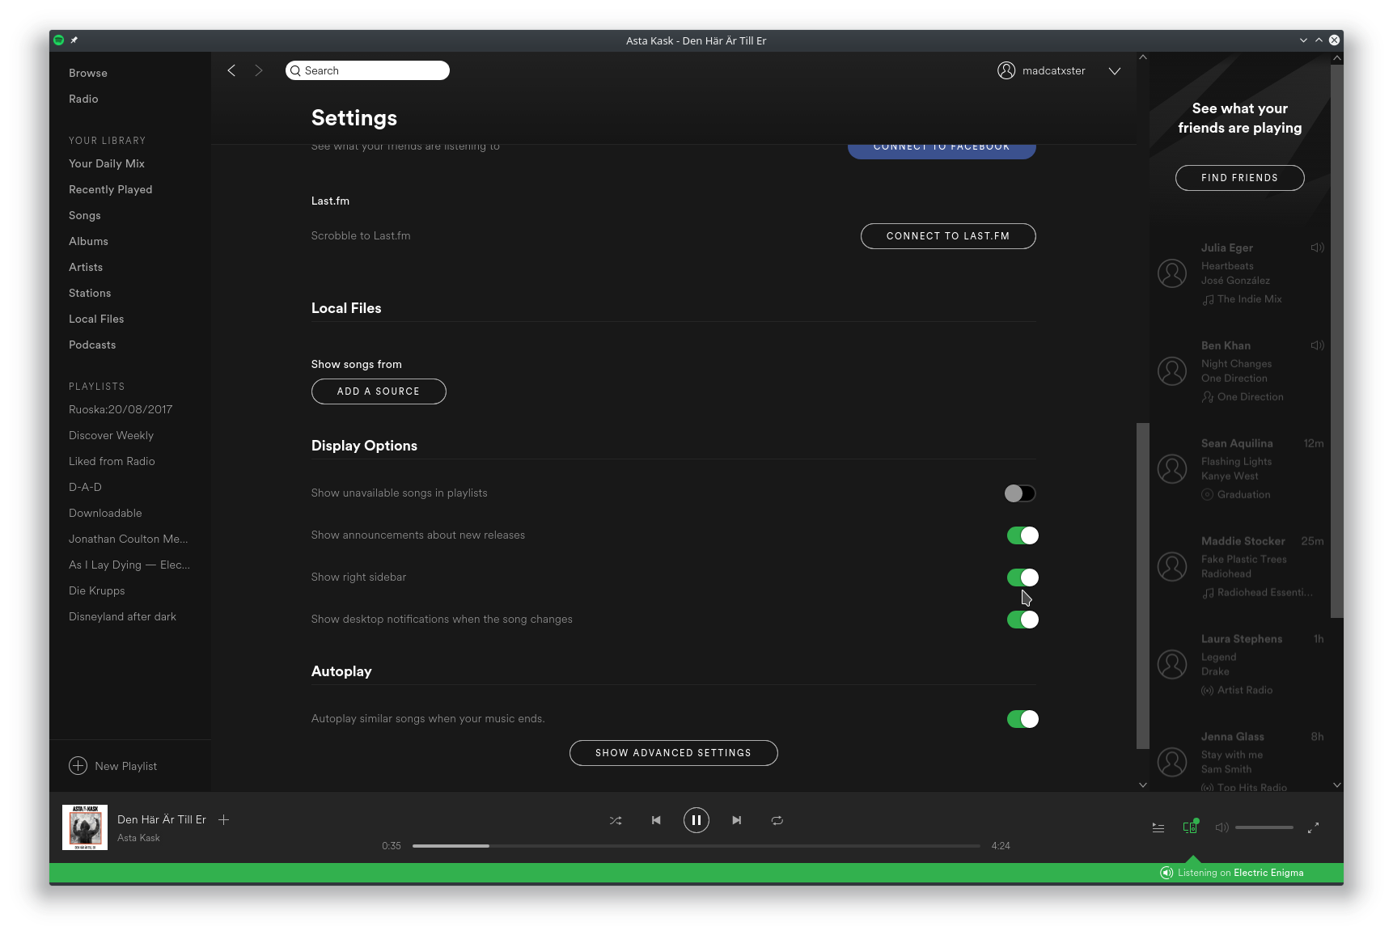This screenshot has height=935, width=1393.
Task: Go back with the left arrow
Action: click(231, 70)
